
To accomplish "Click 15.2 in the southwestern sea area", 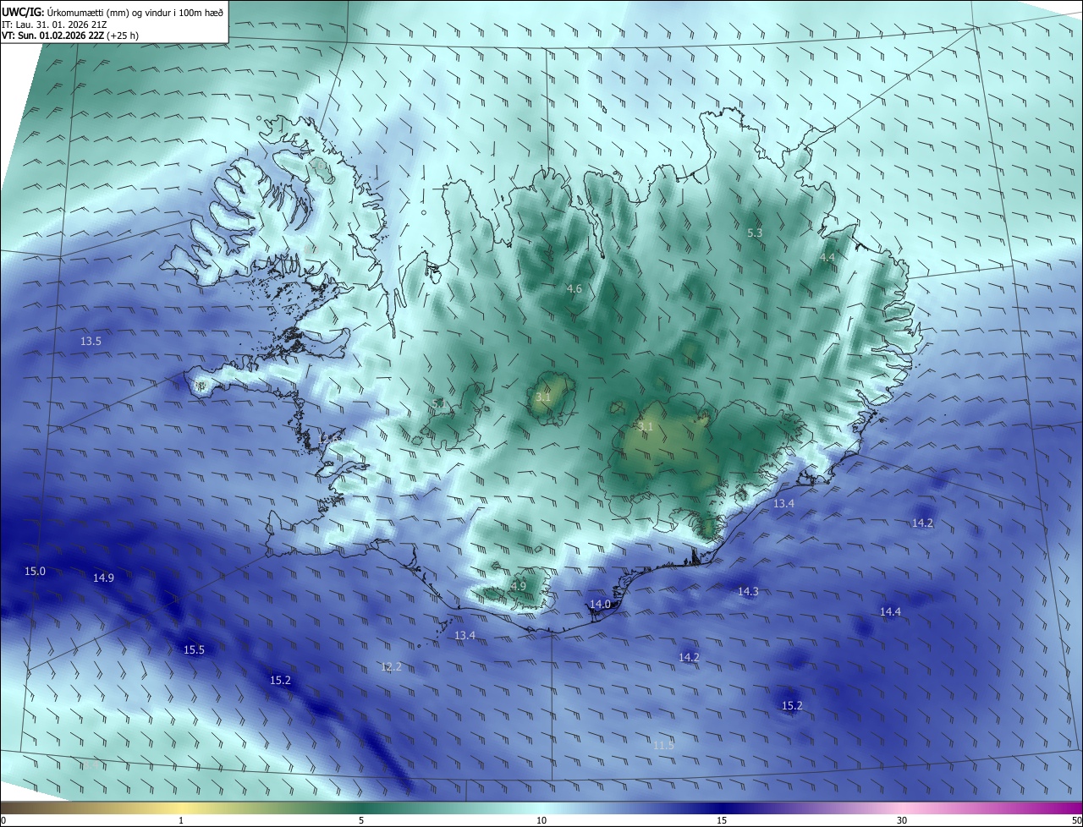I will point(280,681).
